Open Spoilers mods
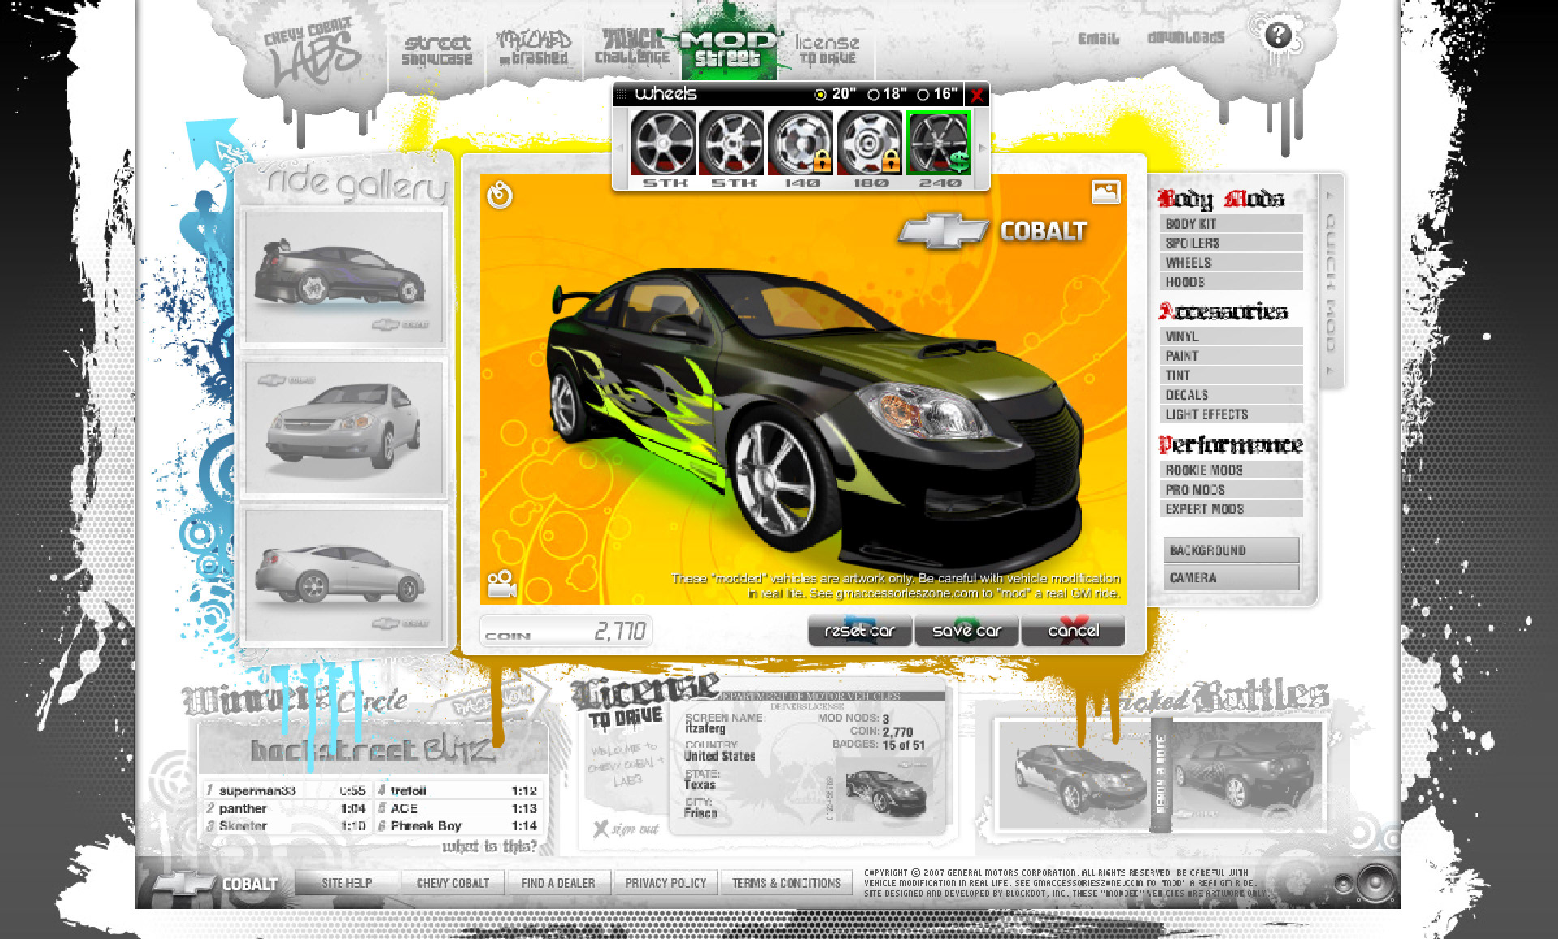 pyautogui.click(x=1230, y=243)
